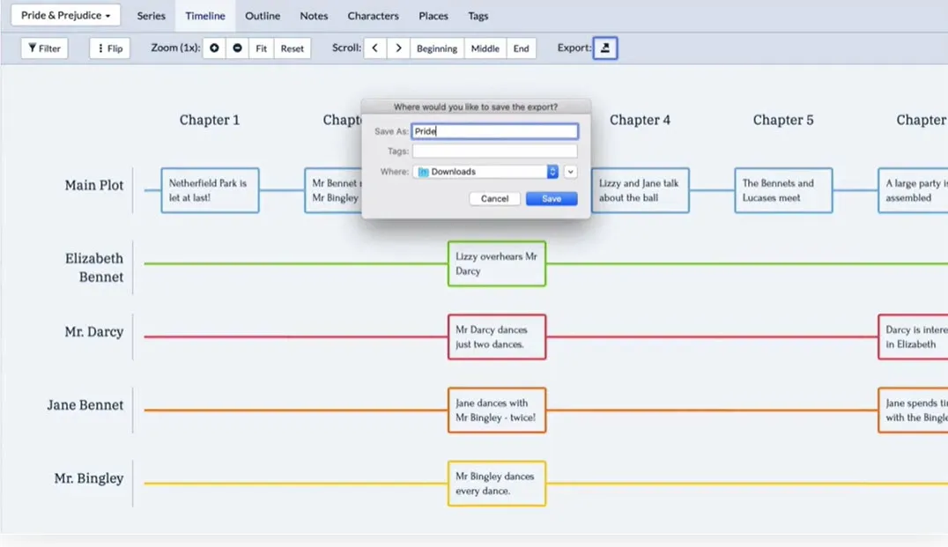This screenshot has height=547, width=948.
Task: Click the zoom out minus icon
Action: pos(237,48)
